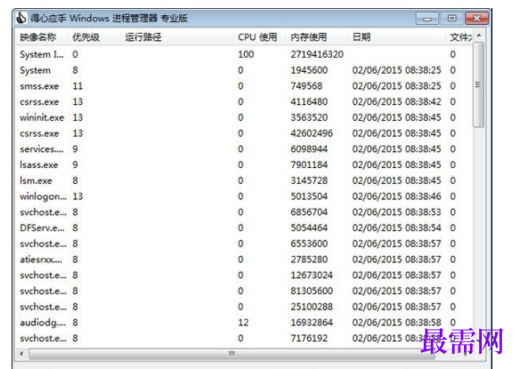Click memory value 42602496
520x369 pixels.
312,133
